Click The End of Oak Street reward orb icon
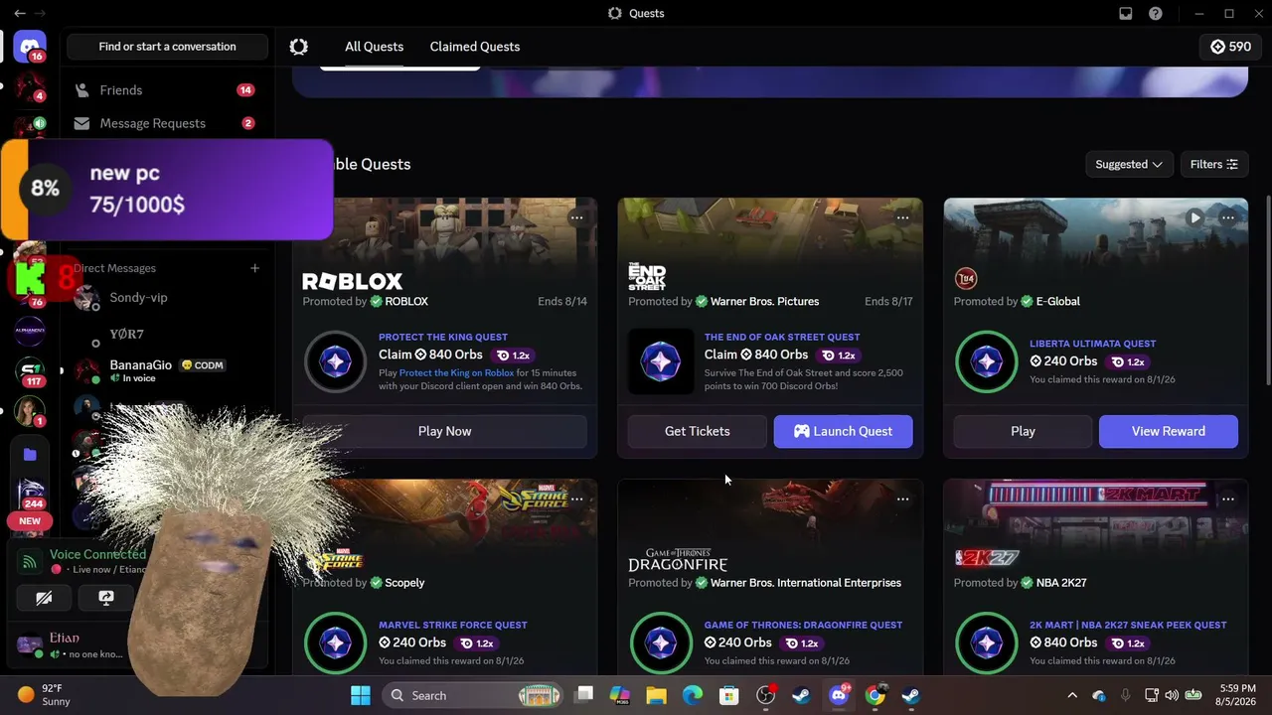 pos(661,361)
